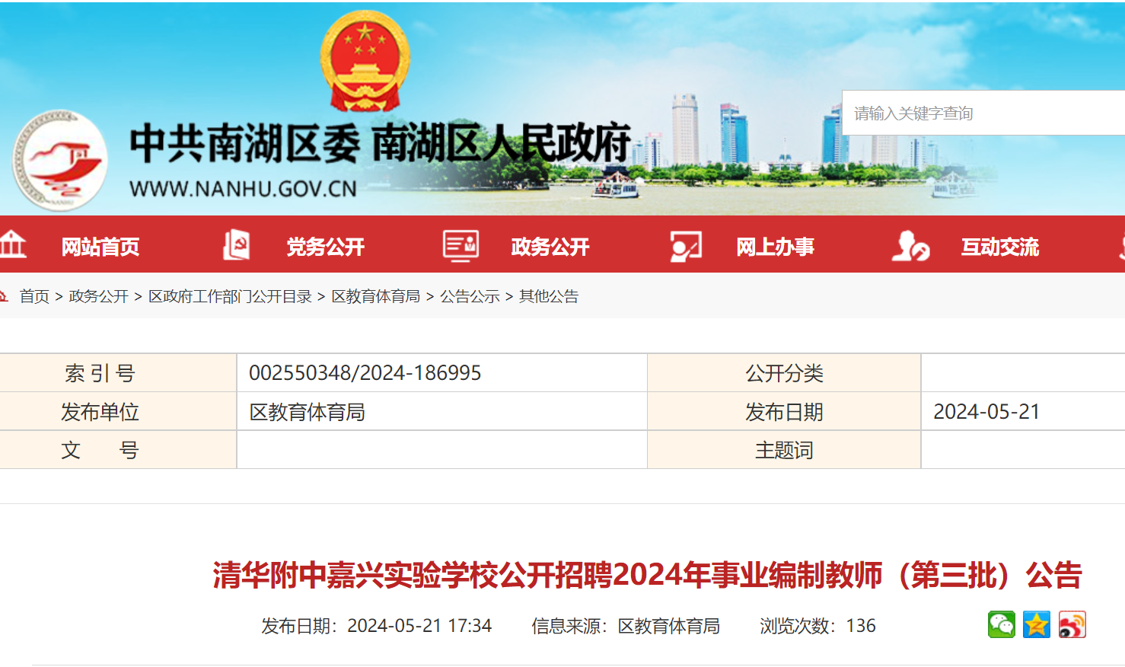This screenshot has height=667, width=1125.
Task: Click the 文号 label cell
Action: (x=118, y=450)
